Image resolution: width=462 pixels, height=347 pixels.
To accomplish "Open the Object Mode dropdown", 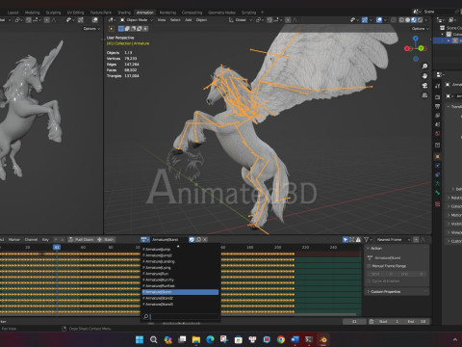I will tap(137, 20).
